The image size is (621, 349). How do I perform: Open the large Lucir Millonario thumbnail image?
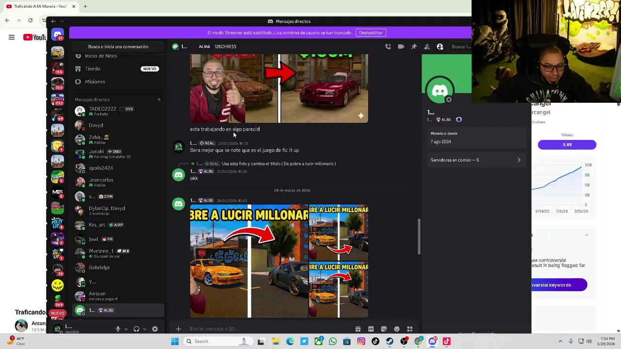pyautogui.click(x=249, y=261)
